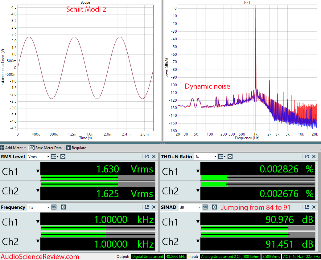
Task: Click the panel splitter grip dots
Action: pos(163,143)
